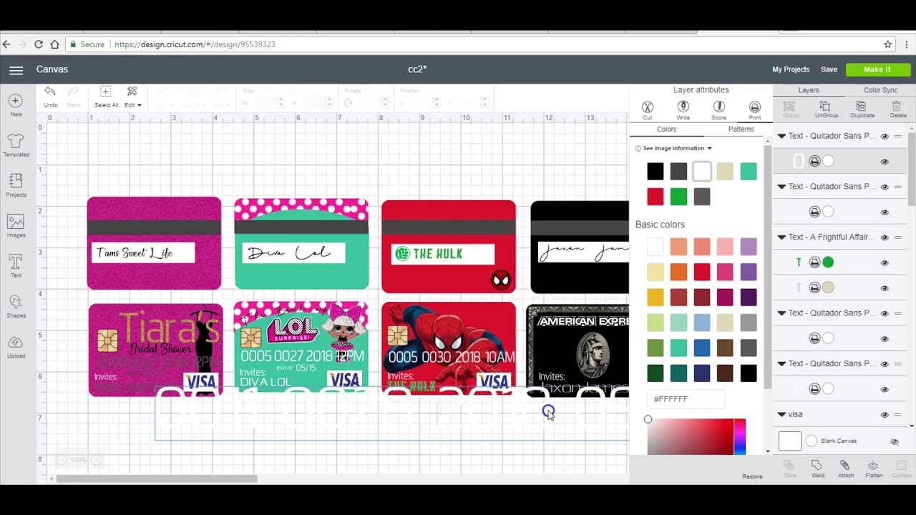This screenshot has height=515, width=916.
Task: Open the Templates panel
Action: (16, 144)
